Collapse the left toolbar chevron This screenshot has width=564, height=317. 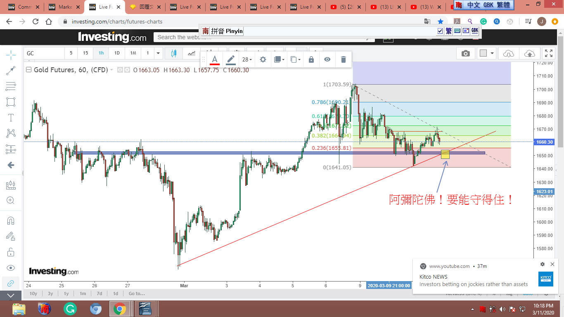[x=11, y=296]
